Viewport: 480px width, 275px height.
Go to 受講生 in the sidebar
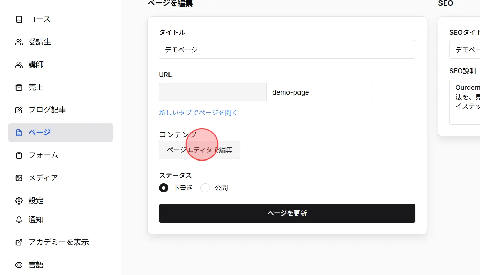coord(61,42)
